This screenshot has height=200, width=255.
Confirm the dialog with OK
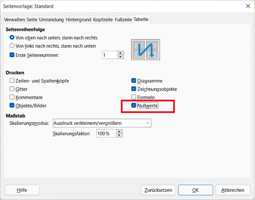click(x=195, y=190)
